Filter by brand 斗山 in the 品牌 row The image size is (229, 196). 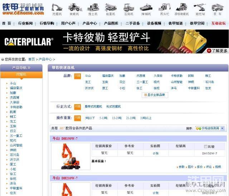88,76
